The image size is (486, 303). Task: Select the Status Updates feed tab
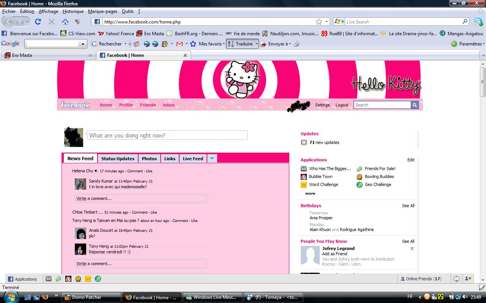pos(118,159)
